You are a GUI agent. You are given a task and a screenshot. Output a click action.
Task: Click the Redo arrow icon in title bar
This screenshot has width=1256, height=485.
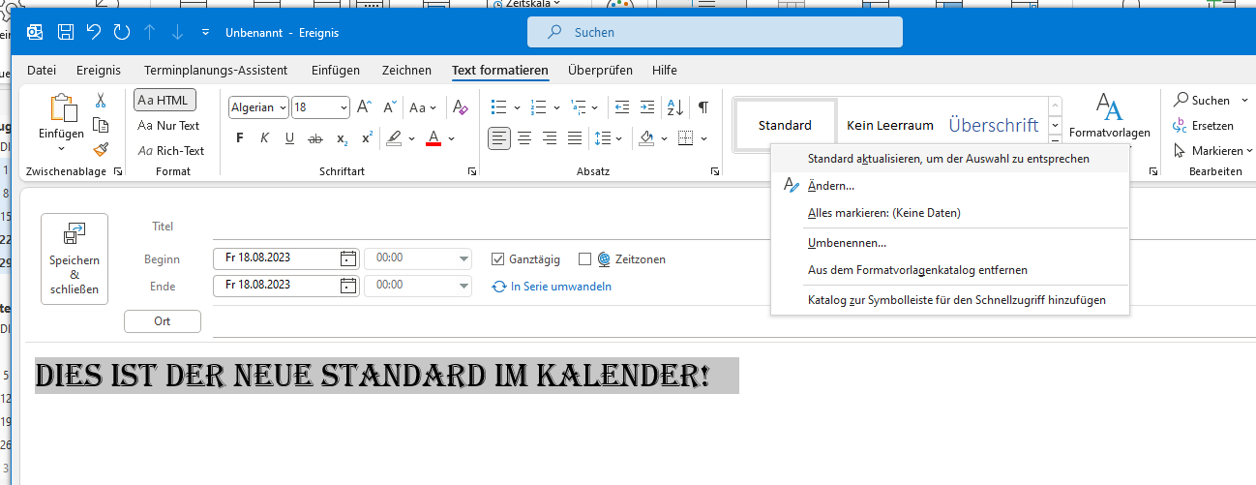pyautogui.click(x=122, y=32)
